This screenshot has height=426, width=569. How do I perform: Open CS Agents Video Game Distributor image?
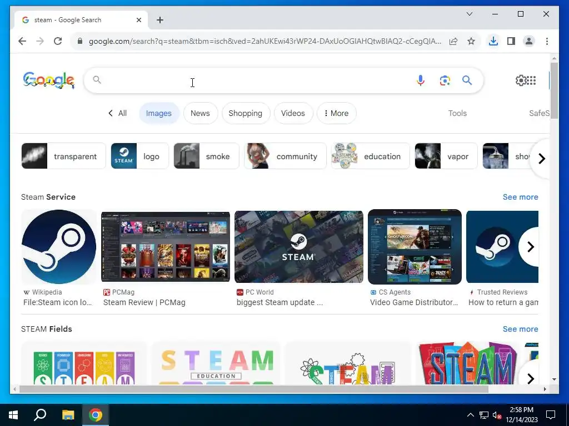415,247
